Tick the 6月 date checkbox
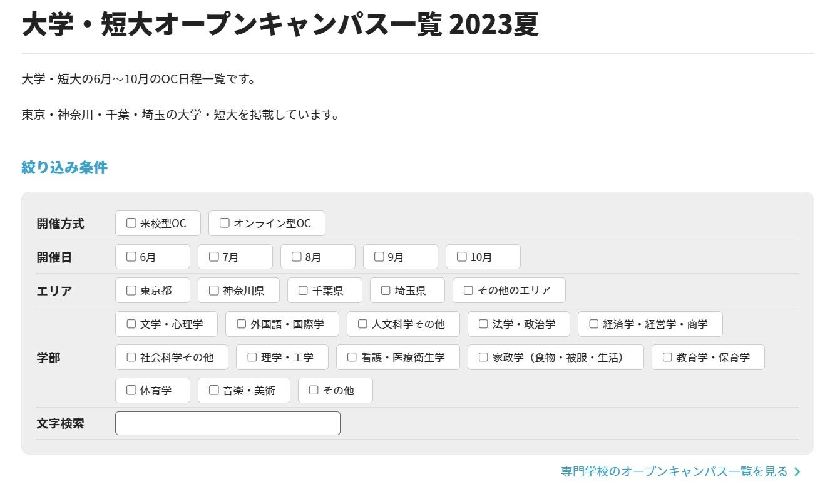The height and width of the screenshot is (489, 830). [131, 257]
